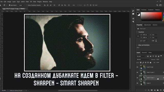Click the lock all padlock icon
Image resolution: width=164 pixels, height=92 pixels.
tap(150, 63)
